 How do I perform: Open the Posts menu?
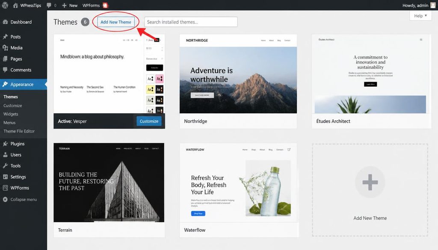(16, 37)
